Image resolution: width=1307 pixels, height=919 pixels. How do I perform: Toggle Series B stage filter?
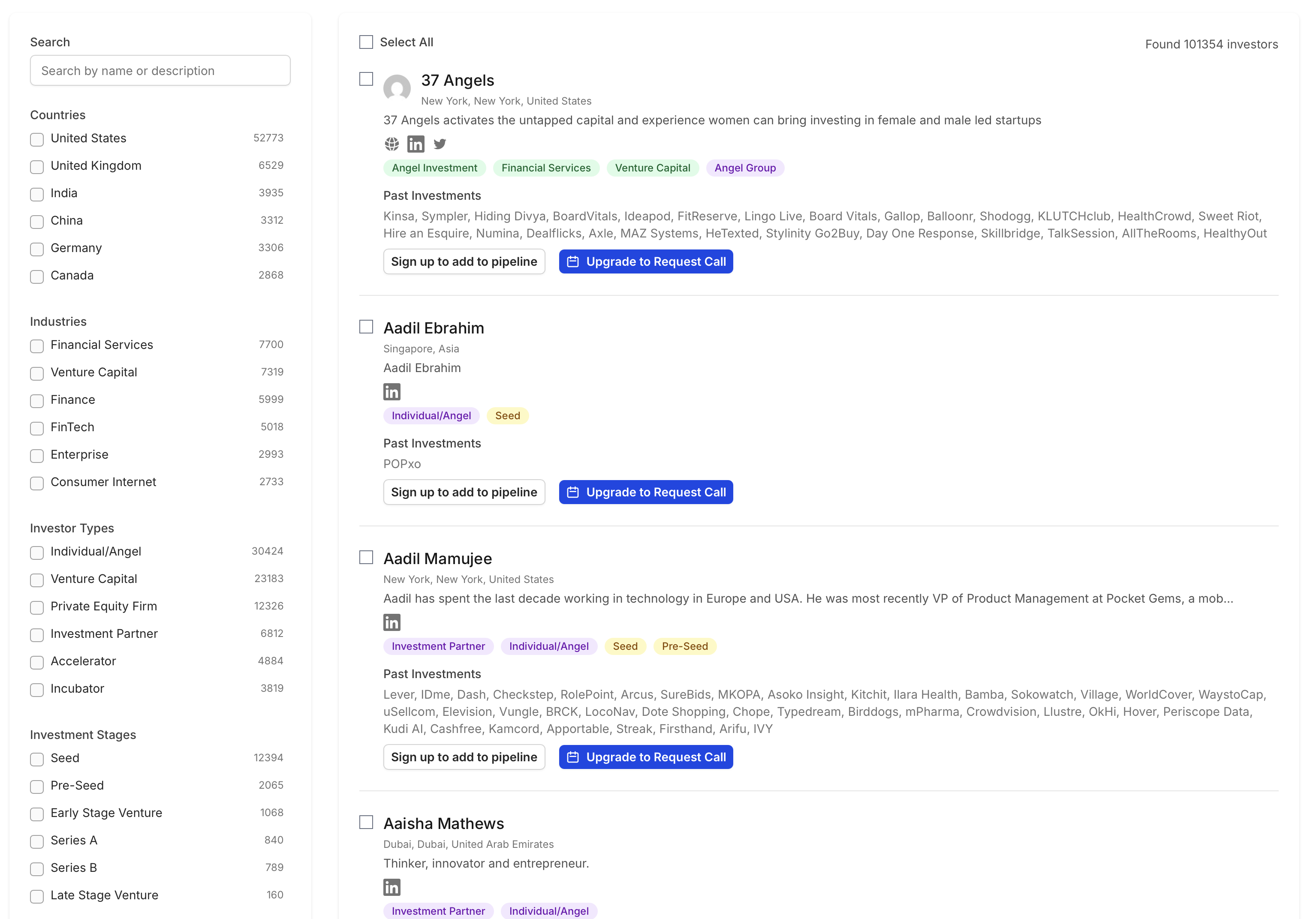[x=37, y=868]
